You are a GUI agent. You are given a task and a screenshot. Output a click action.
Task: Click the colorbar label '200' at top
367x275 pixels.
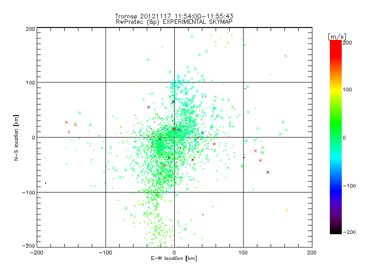click(347, 43)
